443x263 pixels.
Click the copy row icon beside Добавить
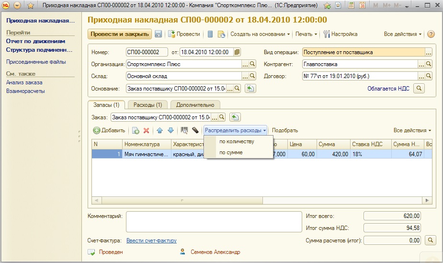[136, 130]
